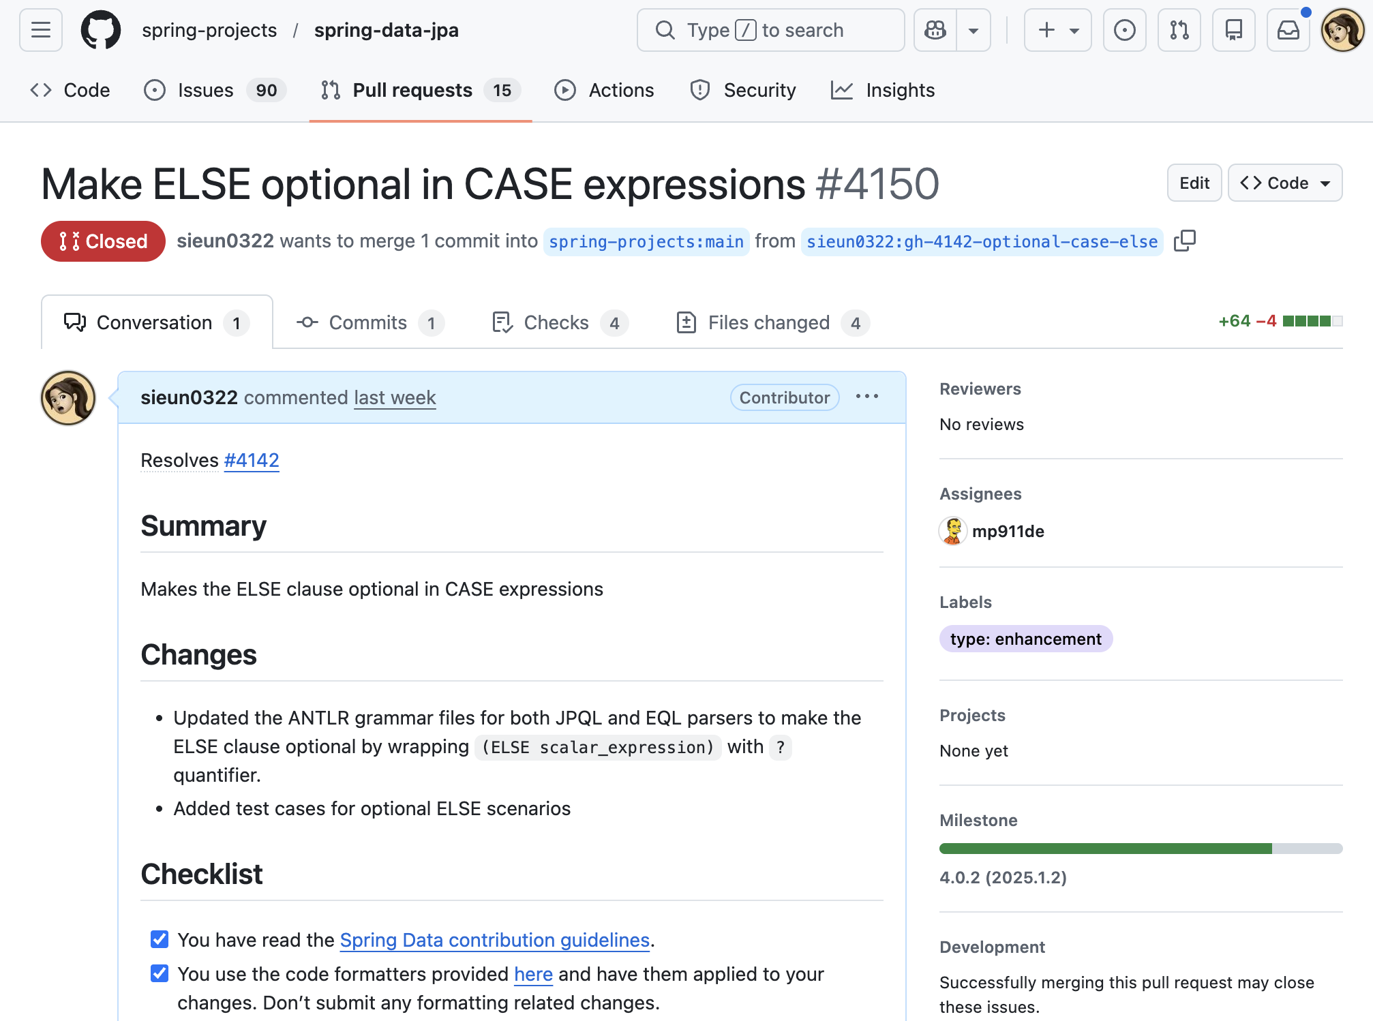Open the repositories icon in header

1233,30
